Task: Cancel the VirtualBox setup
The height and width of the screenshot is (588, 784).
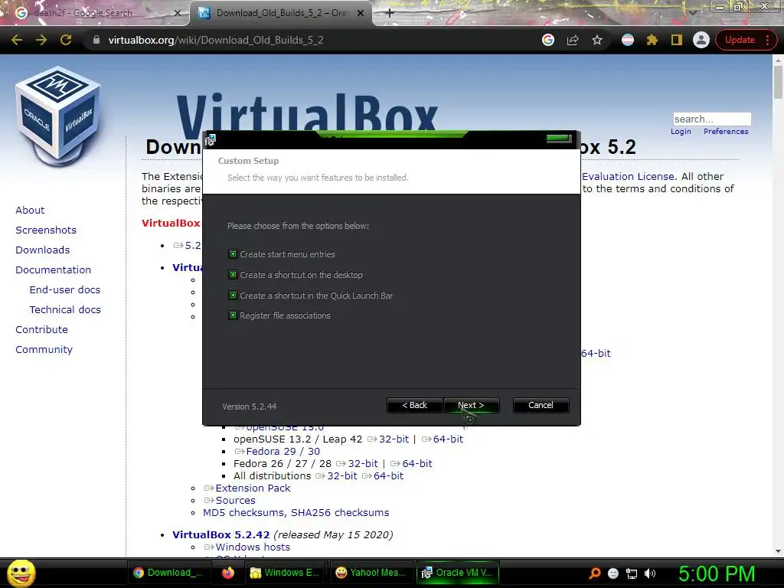Action: pyautogui.click(x=541, y=405)
